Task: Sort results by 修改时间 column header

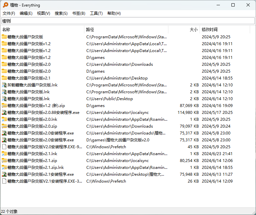Action: click(225, 29)
